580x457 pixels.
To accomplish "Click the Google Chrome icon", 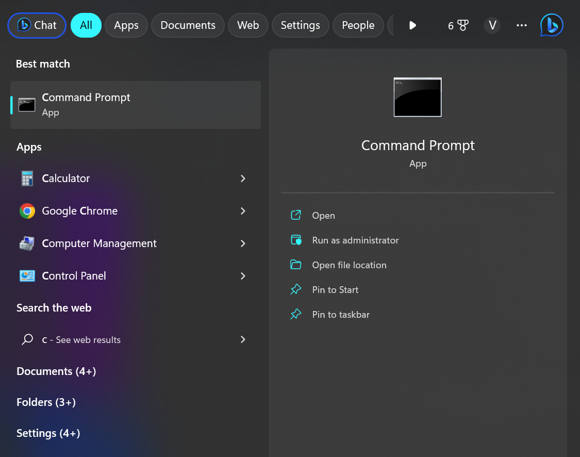I will 27,211.
